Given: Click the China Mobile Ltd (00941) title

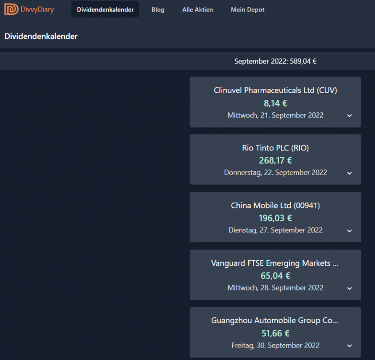Looking at the screenshot, I should click(x=275, y=205).
